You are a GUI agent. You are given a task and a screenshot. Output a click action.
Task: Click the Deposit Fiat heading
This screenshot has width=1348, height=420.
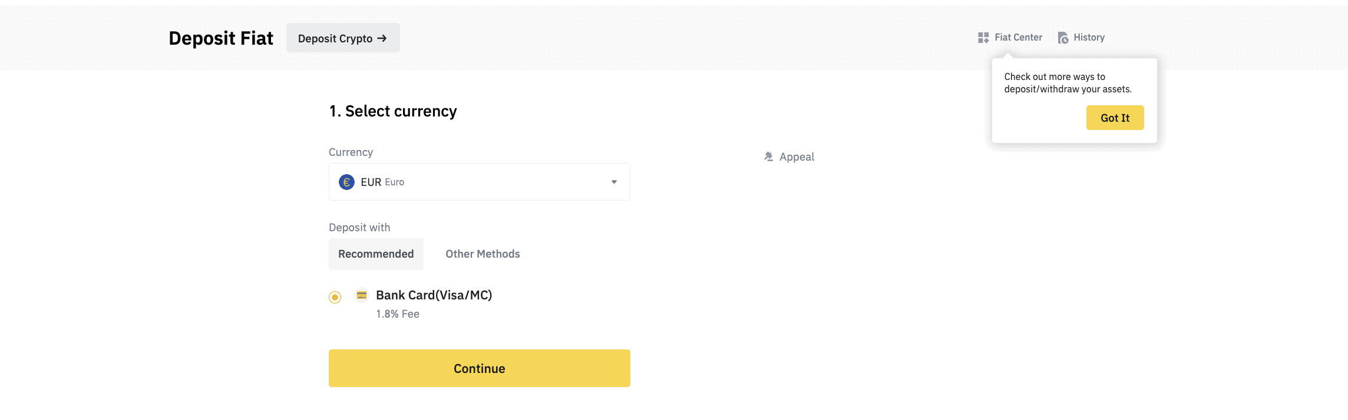221,38
